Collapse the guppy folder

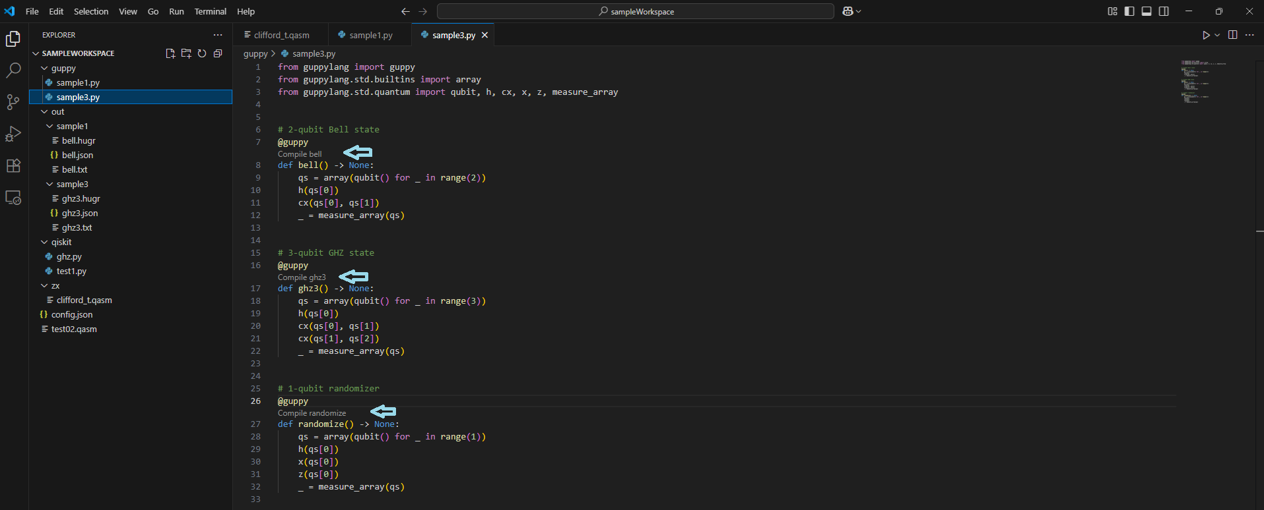coord(44,69)
